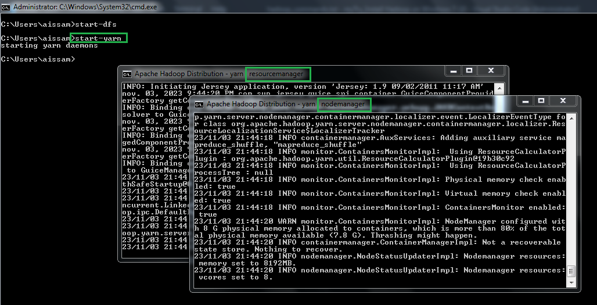
Task: Click scroll-down arrow in nodemanager window
Action: 571,283
